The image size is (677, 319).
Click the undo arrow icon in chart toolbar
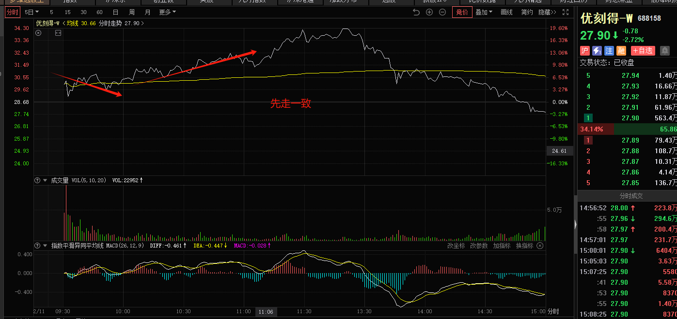click(x=416, y=12)
